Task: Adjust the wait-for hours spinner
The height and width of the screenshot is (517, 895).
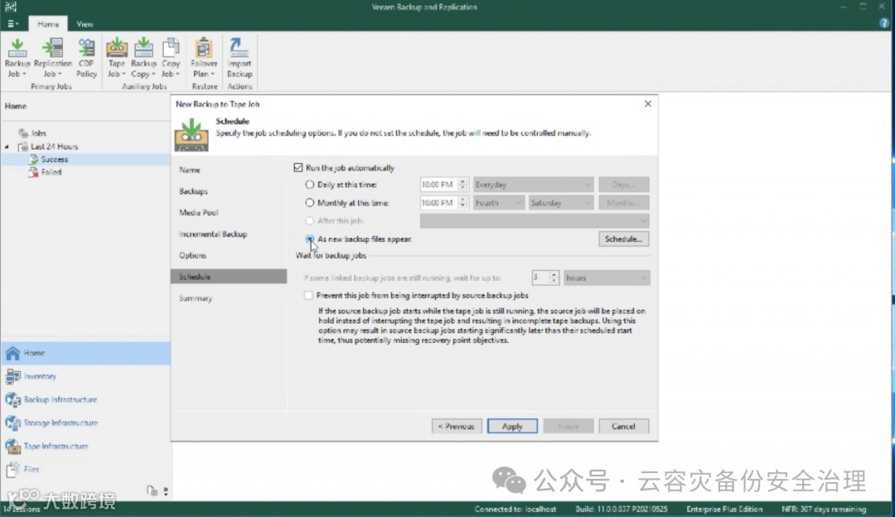Action: (554, 278)
